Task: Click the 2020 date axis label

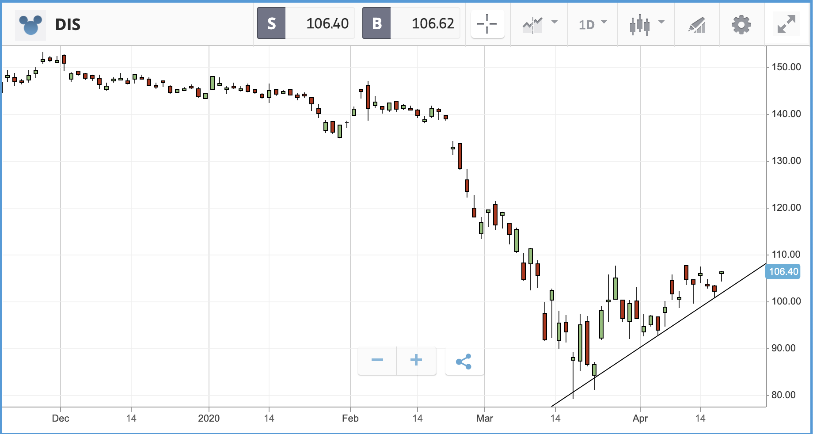Action: click(209, 418)
